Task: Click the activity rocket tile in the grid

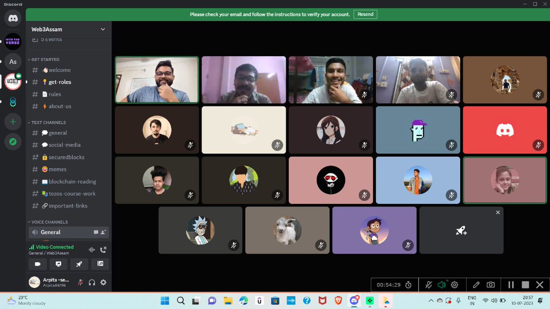Action: [461, 230]
